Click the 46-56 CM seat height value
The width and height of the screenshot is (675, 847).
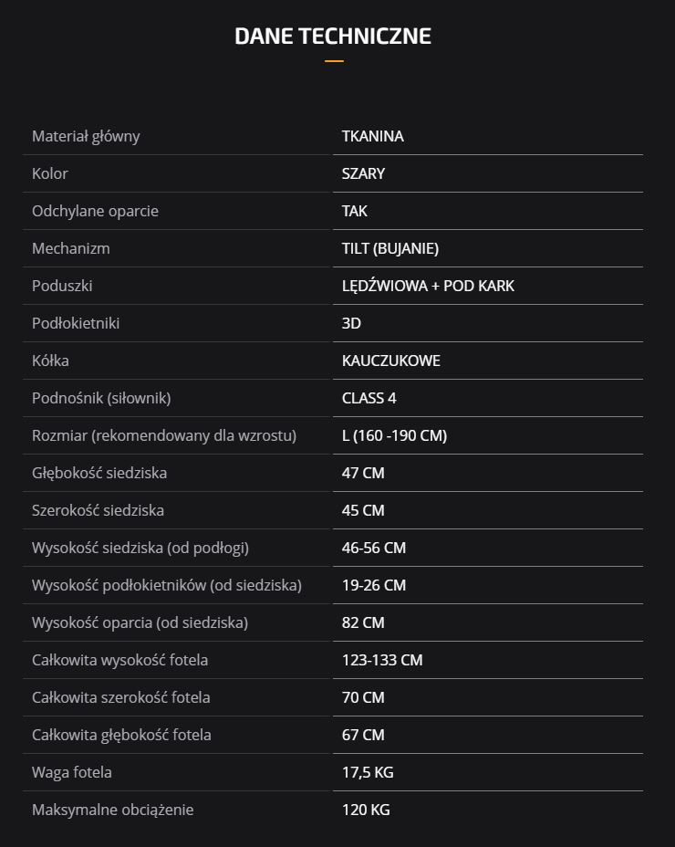(374, 548)
